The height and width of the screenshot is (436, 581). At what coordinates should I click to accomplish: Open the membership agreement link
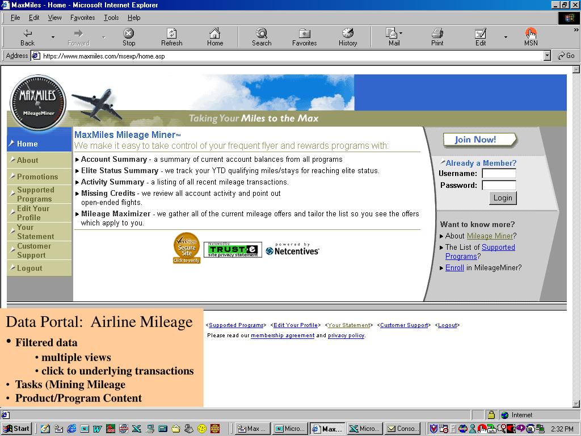coord(283,335)
